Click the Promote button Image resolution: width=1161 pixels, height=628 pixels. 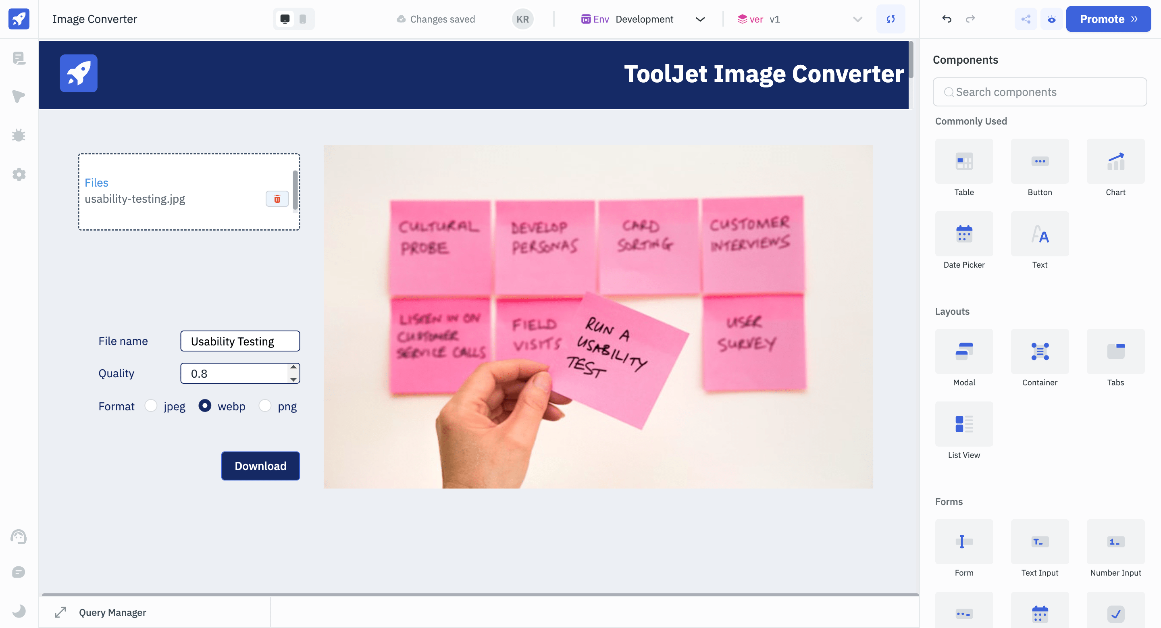coord(1108,19)
